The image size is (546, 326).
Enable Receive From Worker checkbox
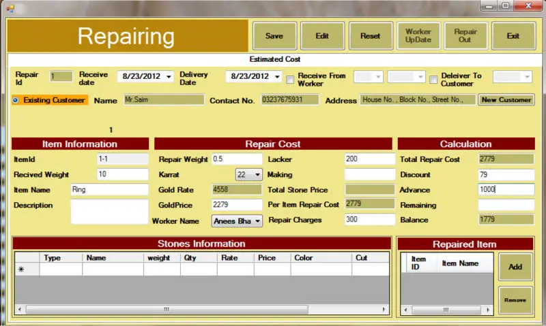point(290,80)
